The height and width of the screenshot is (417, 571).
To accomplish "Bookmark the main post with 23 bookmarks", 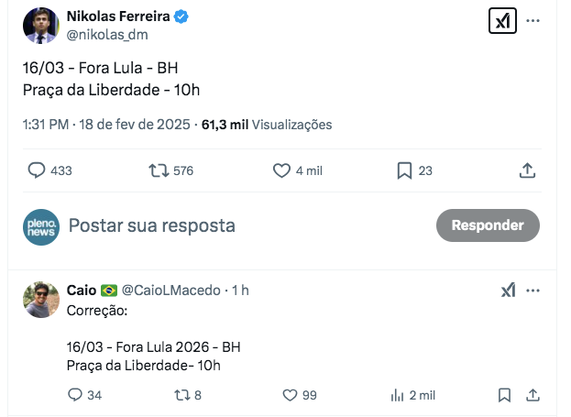I will coord(403,170).
